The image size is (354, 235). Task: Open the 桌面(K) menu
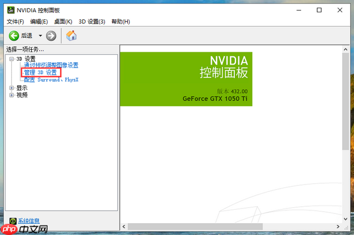point(63,22)
